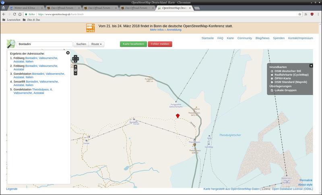Image resolution: width=322 pixels, height=195 pixels.
Task: Open the Route dropdown
Action: click(x=96, y=44)
